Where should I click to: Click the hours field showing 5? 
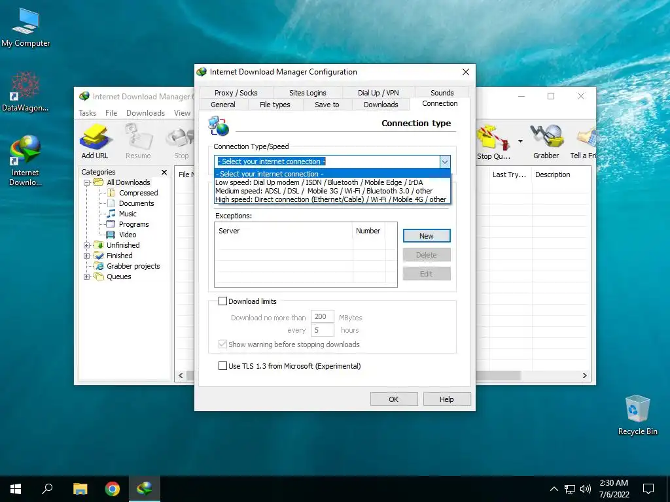coord(322,330)
